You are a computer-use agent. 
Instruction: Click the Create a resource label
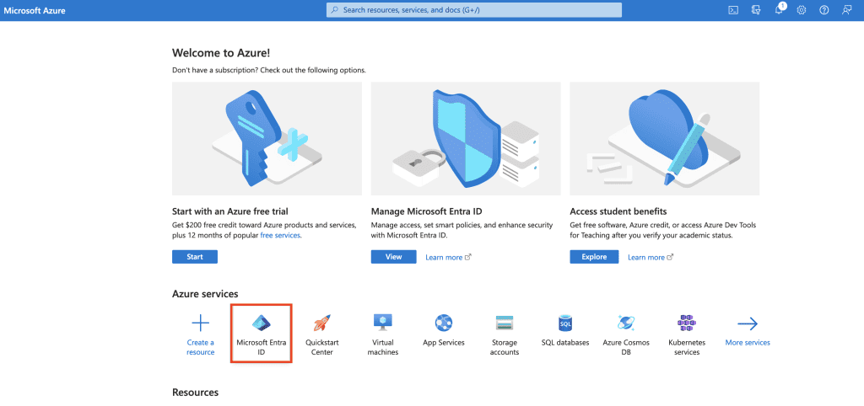tap(200, 347)
